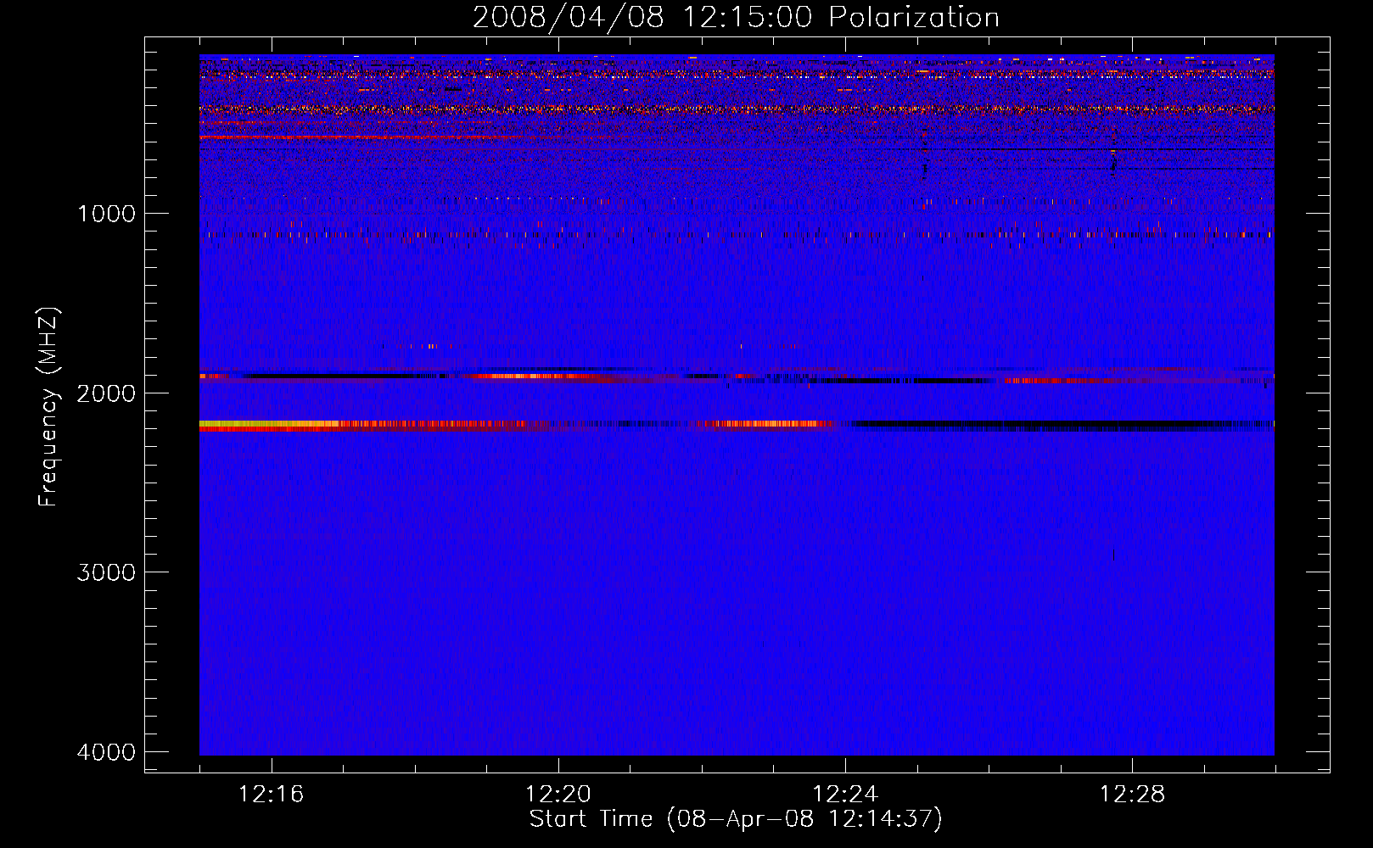This screenshot has height=848, width=1373.
Task: Click the 'Frequency (MHZ)' axis label
Action: (49, 407)
